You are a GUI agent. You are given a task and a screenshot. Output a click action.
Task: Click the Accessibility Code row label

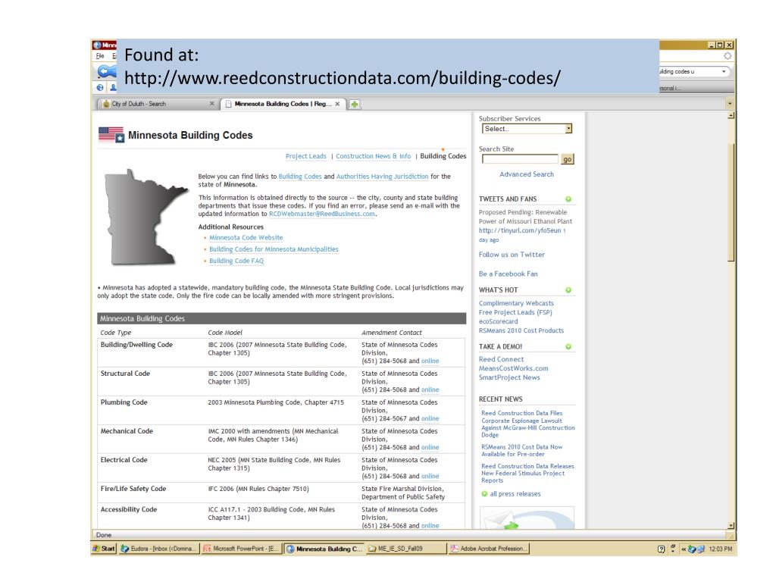pyautogui.click(x=129, y=509)
